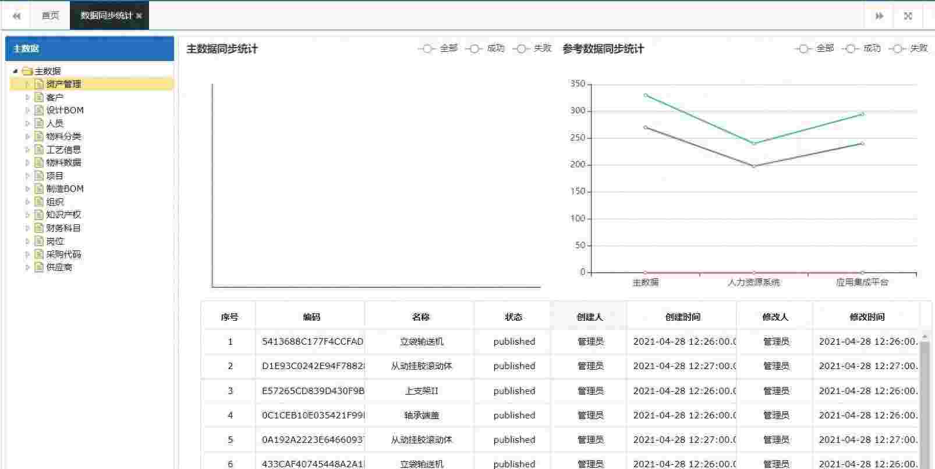The image size is (935, 469).
Task: Toggle 全部 legend in 主数据同步统计 chart
Action: [x=438, y=48]
